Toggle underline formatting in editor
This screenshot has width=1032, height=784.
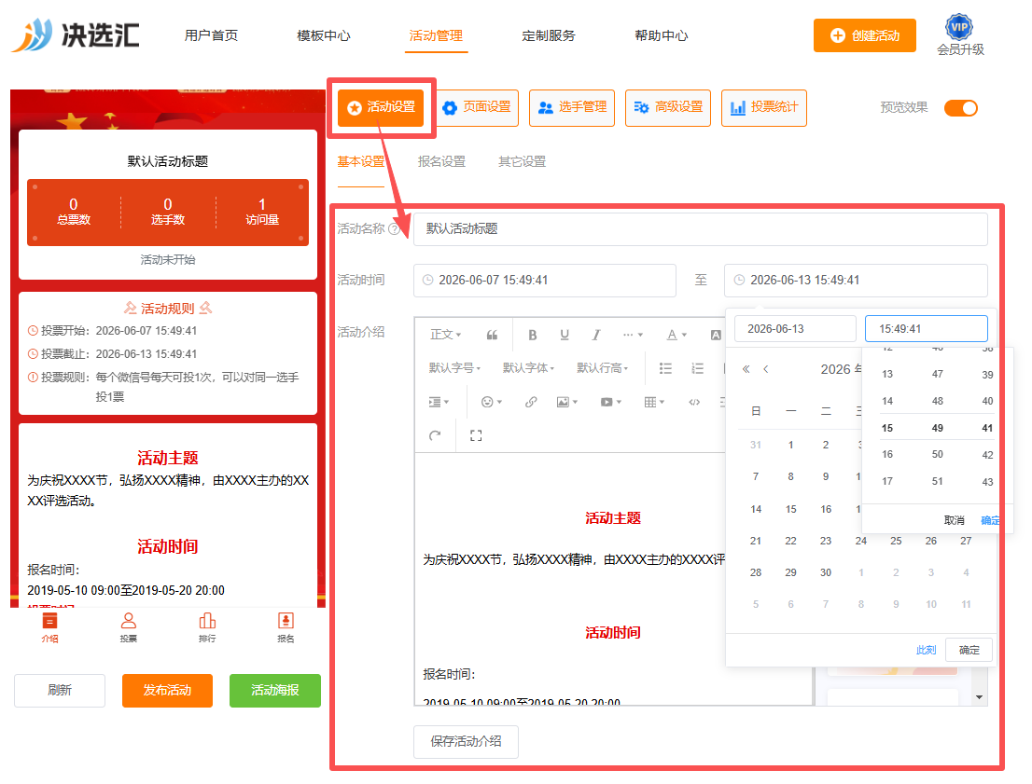click(564, 335)
